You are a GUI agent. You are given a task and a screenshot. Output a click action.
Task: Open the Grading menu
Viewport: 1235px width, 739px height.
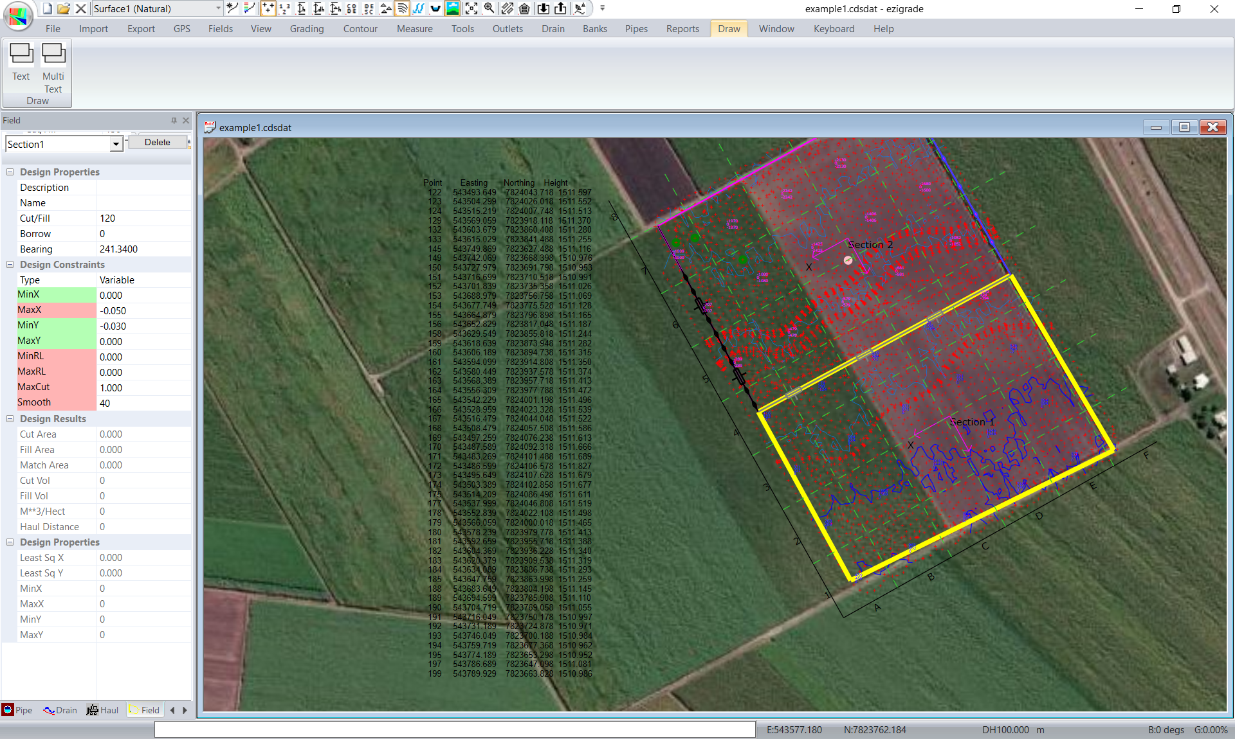point(306,29)
